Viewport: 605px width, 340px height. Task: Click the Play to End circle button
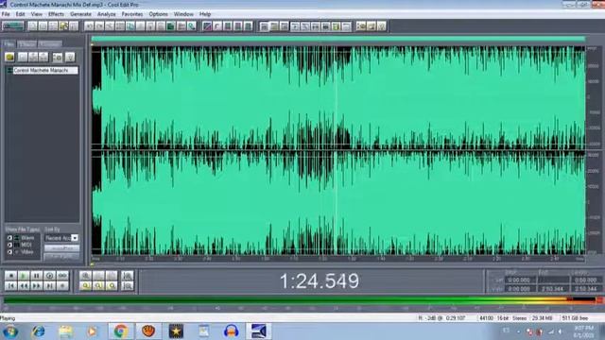49,276
